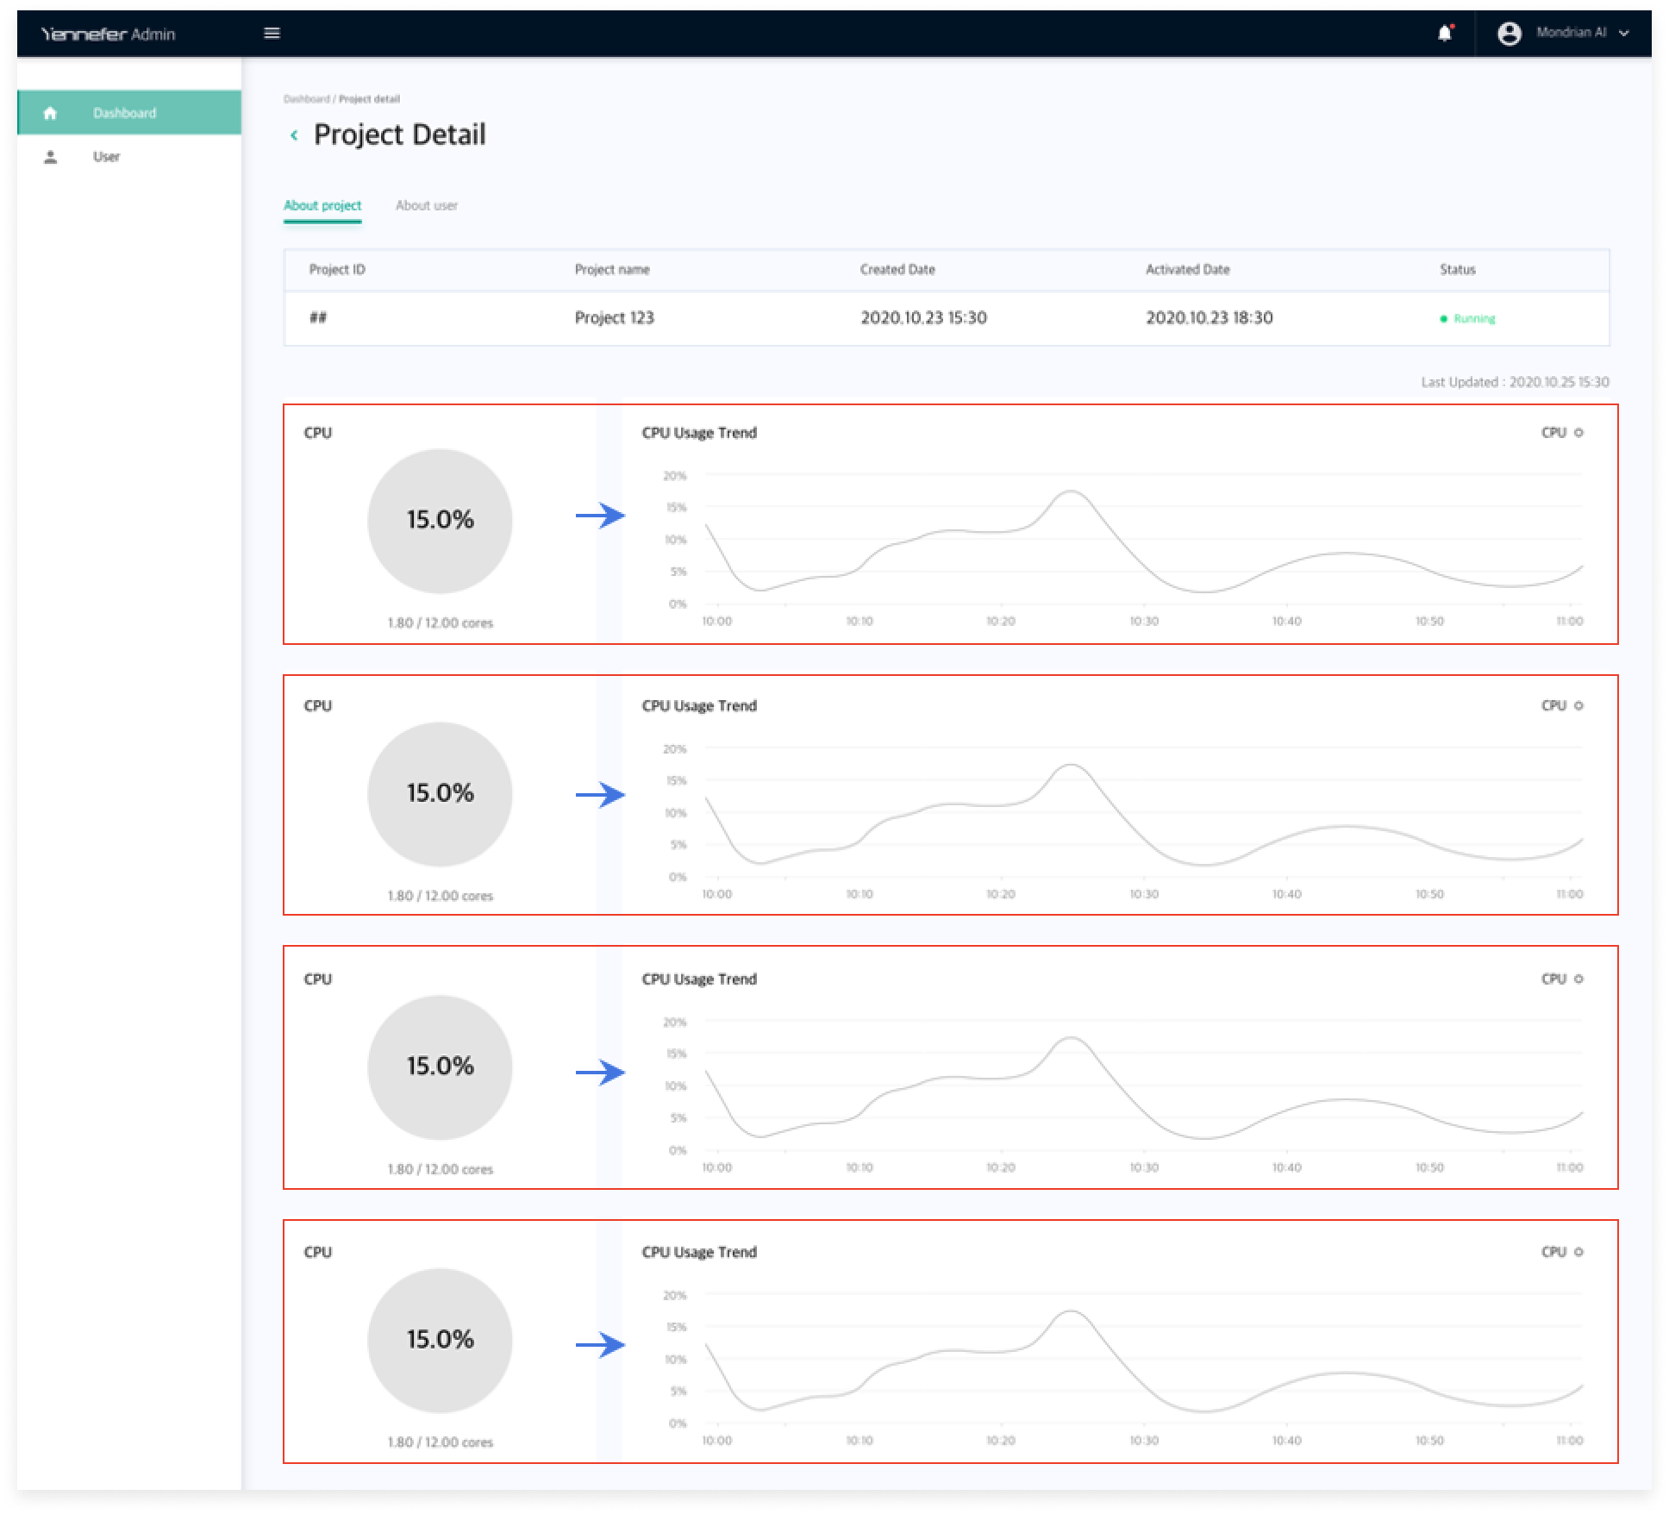Click the Dashboard home icon

tap(50, 113)
